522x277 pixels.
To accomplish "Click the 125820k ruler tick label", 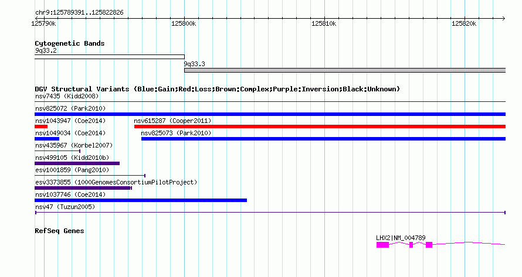I will pos(464,23).
